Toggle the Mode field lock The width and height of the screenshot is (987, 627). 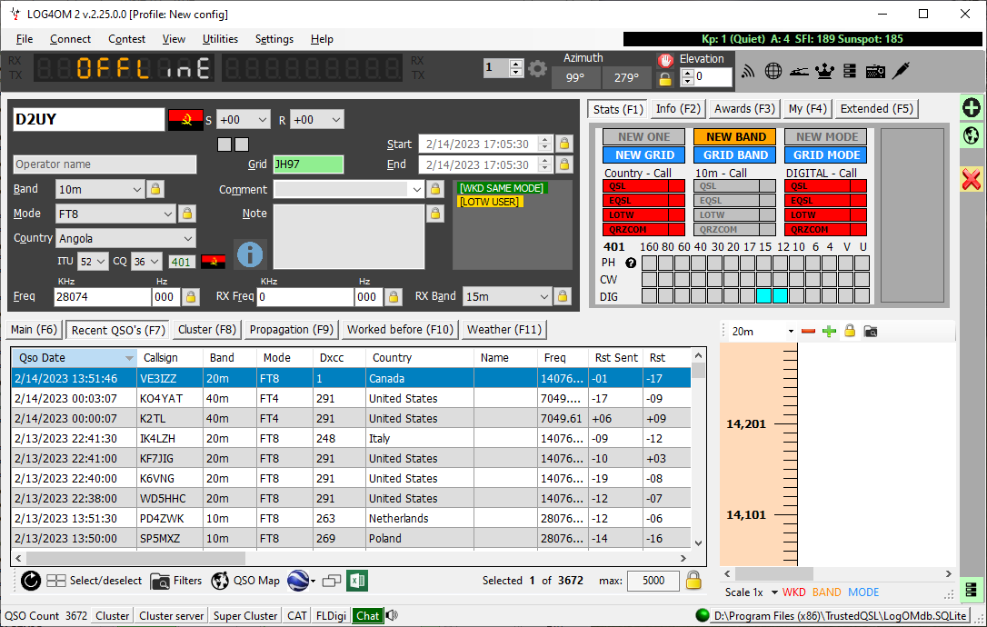pos(187,214)
